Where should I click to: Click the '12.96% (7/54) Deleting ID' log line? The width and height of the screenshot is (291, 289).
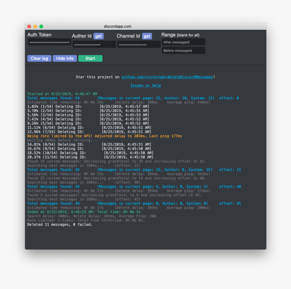click(x=89, y=132)
